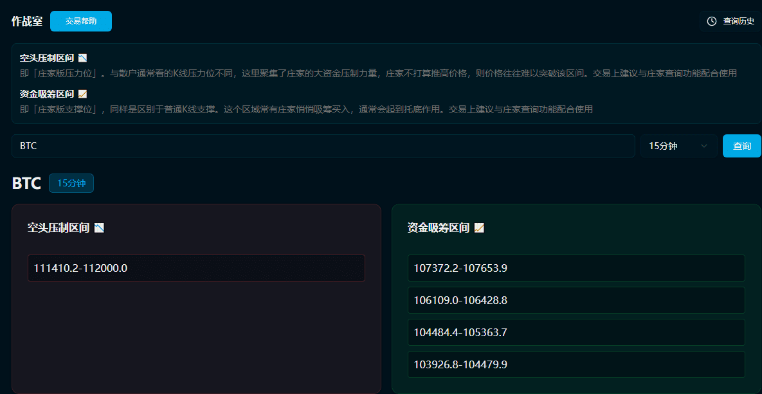Open the 15分钟 timeframe dropdown
Screen dimensions: 762x394
point(678,146)
